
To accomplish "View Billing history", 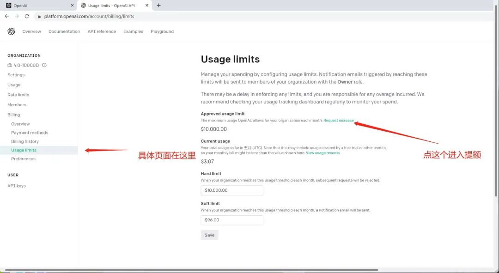I will tap(25, 141).
